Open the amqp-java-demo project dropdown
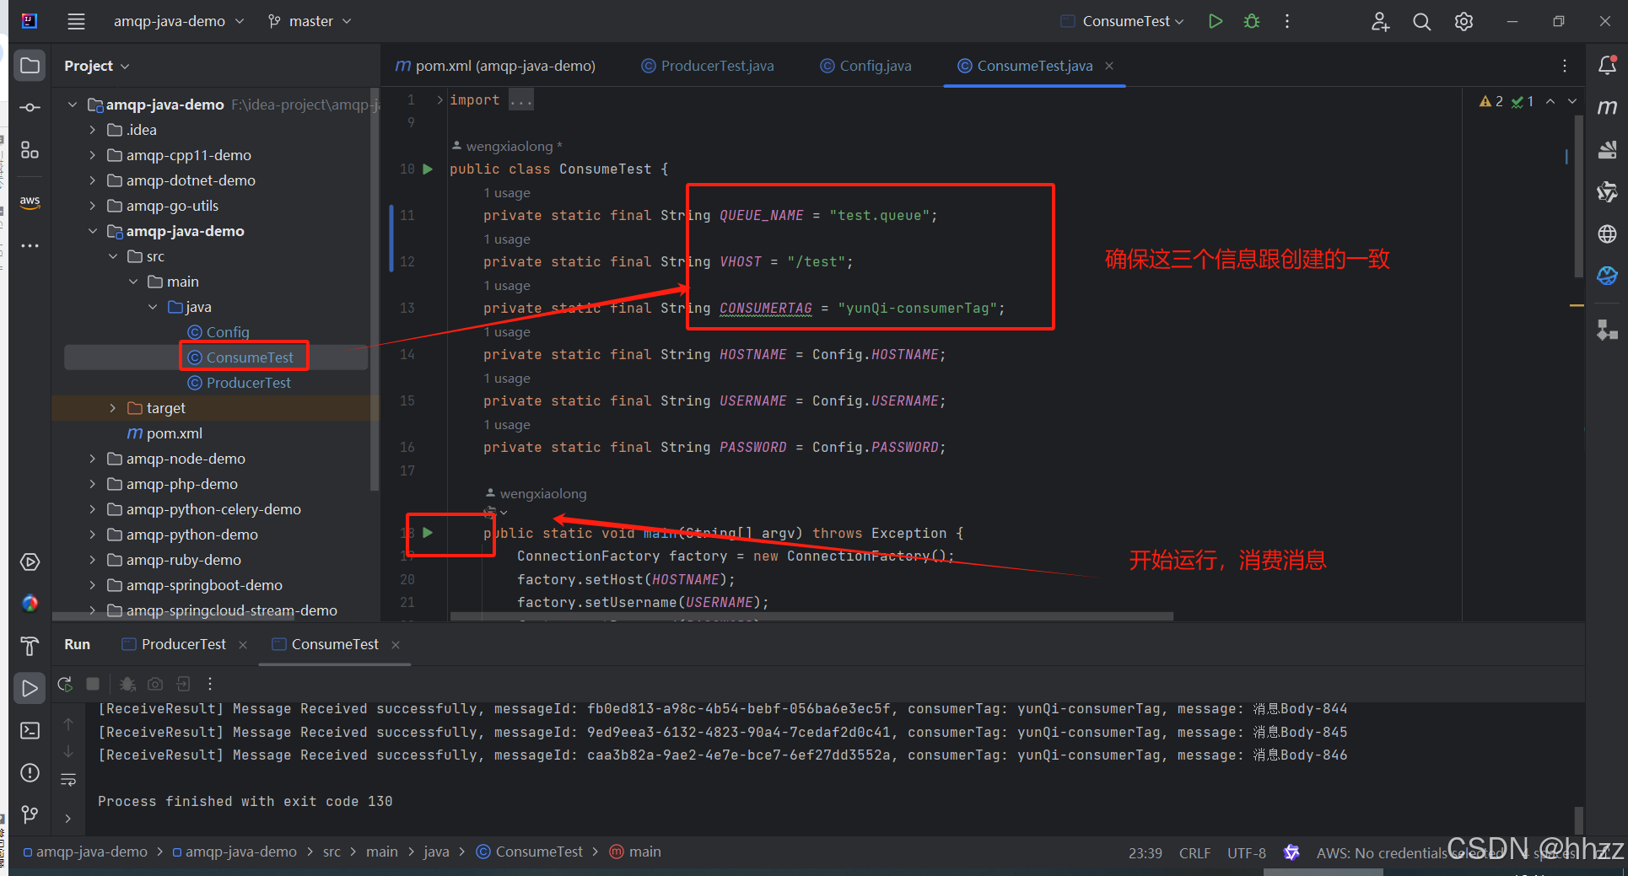The width and height of the screenshot is (1628, 876). point(179,21)
